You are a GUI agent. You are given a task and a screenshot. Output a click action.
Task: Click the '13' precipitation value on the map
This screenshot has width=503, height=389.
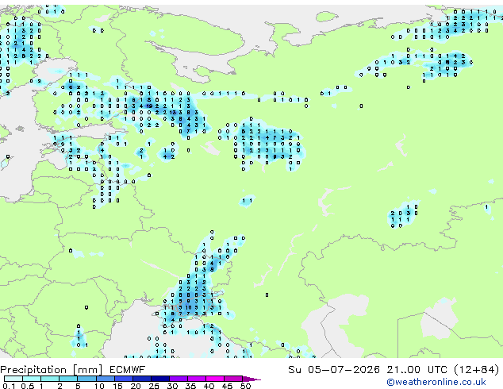click(173, 113)
